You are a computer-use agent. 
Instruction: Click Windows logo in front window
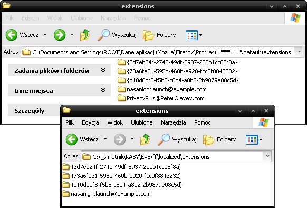pos(264,122)
